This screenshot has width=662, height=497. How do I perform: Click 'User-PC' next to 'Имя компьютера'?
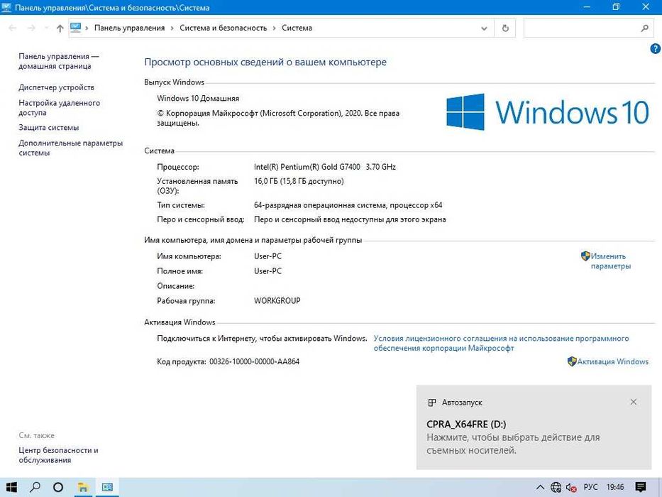(267, 256)
